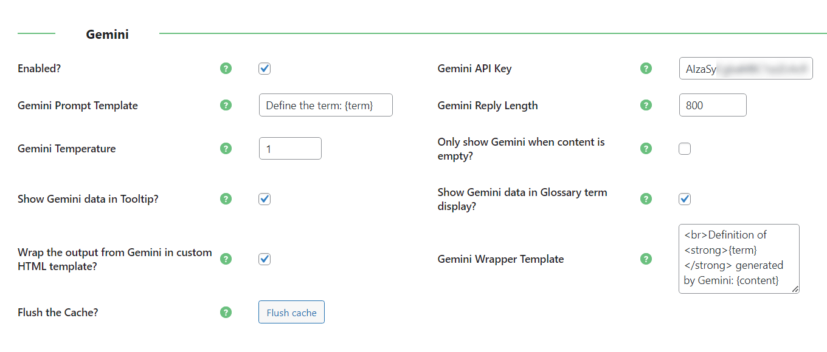Image resolution: width=827 pixels, height=352 pixels.
Task: Click help icon next to Gemini API Key
Action: click(646, 69)
